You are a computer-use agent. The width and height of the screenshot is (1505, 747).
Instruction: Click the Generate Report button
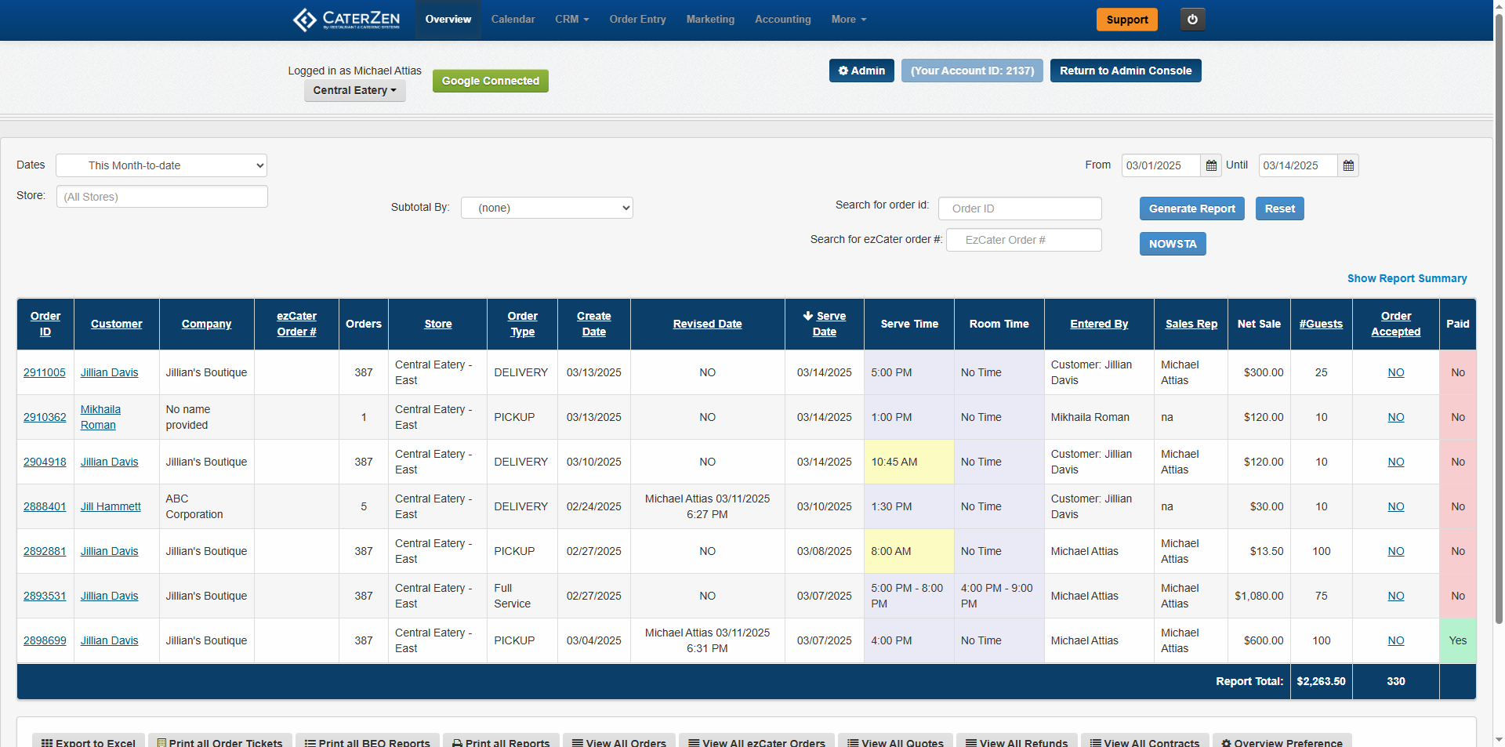1191,209
